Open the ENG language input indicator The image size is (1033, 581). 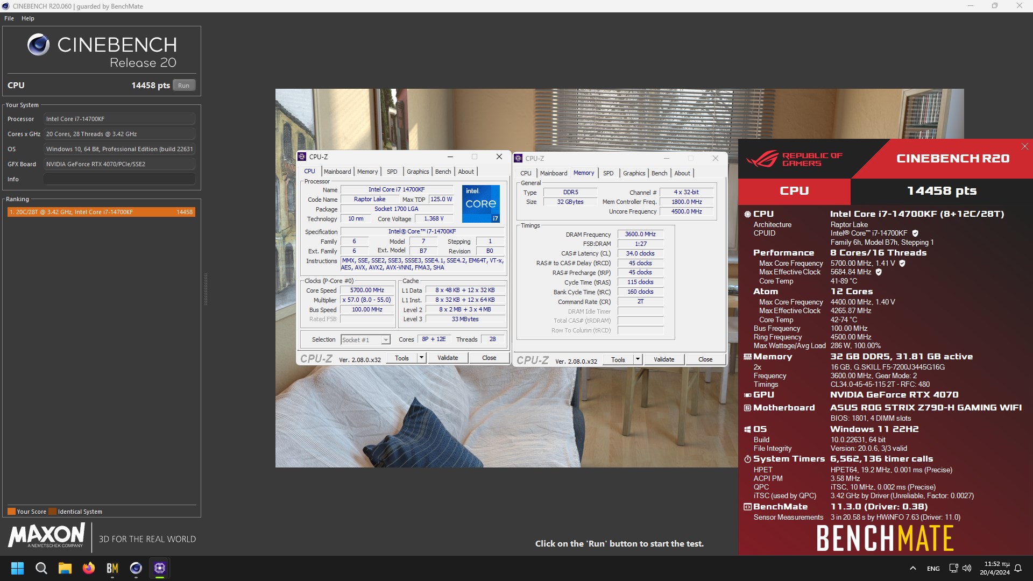point(933,569)
